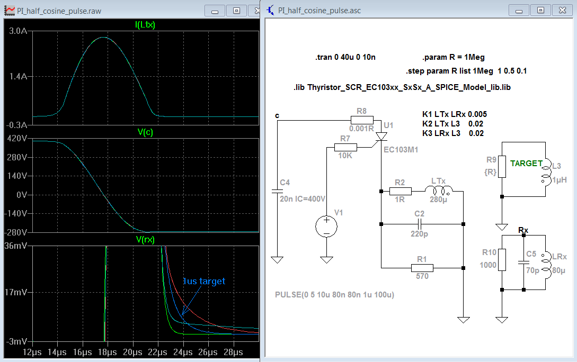Click the EC103M1 model name text

(401, 150)
